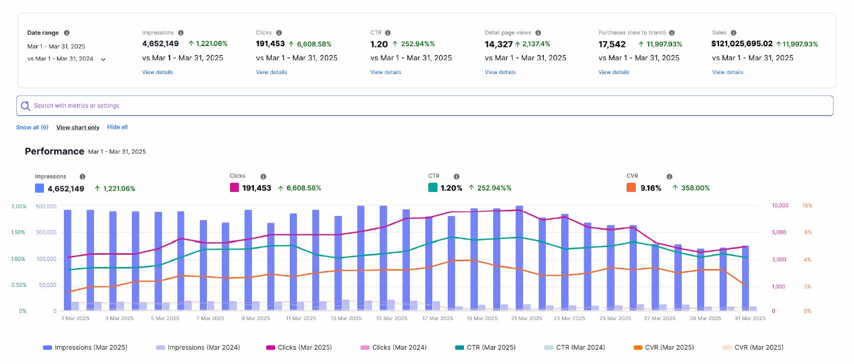Viewport: 854px width, 364px height.
Task: Toggle Clicks (Mar 2025) legend entry
Action: [299, 348]
